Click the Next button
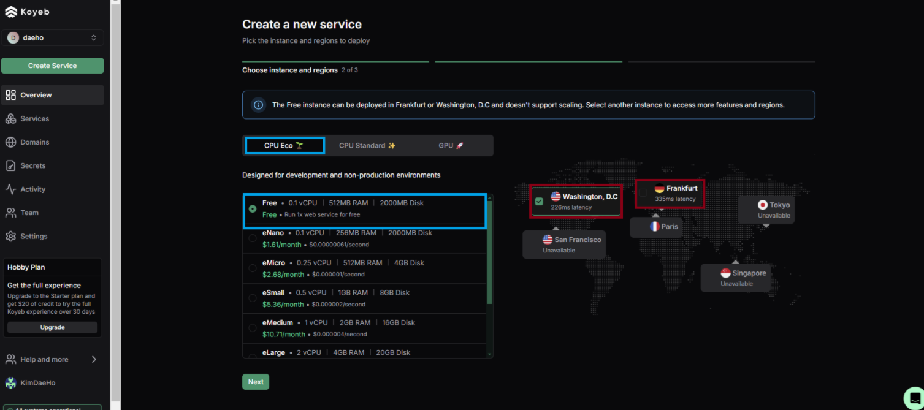The width and height of the screenshot is (924, 410). tap(256, 382)
